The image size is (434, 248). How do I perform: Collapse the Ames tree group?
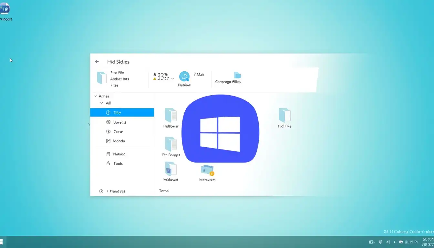[x=96, y=96]
